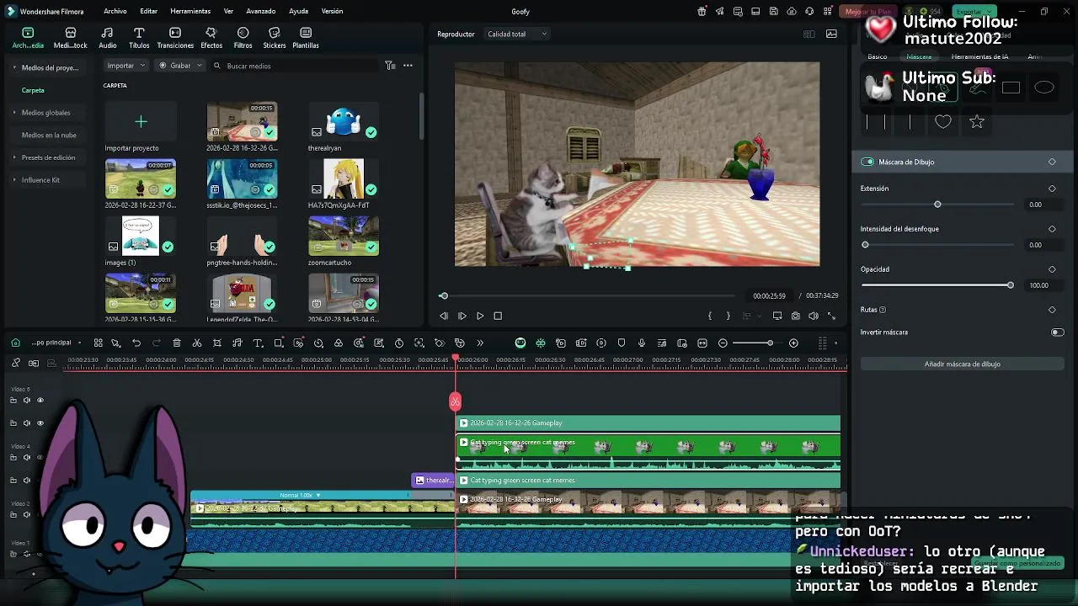1078x606 pixels.
Task: Open the microphone voiceover recorder
Action: click(642, 343)
